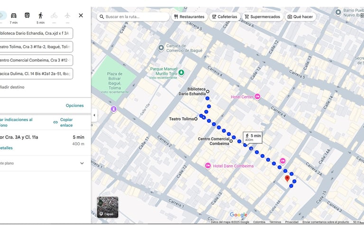Click the Barrio Pueblo Nuevo marker

338,12
